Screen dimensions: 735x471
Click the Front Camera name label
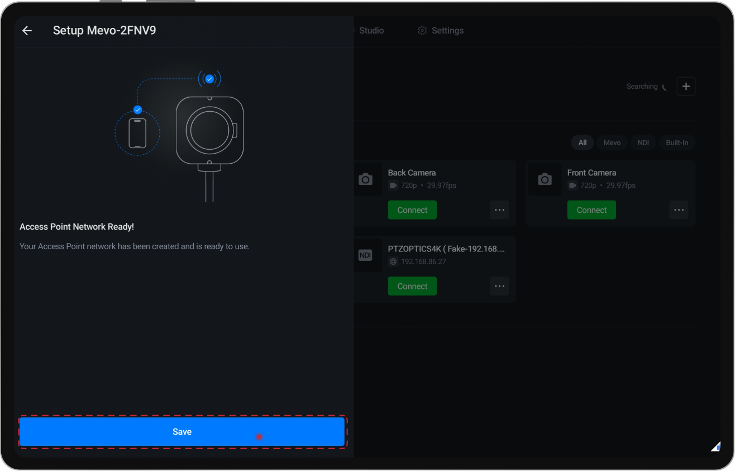pos(591,173)
